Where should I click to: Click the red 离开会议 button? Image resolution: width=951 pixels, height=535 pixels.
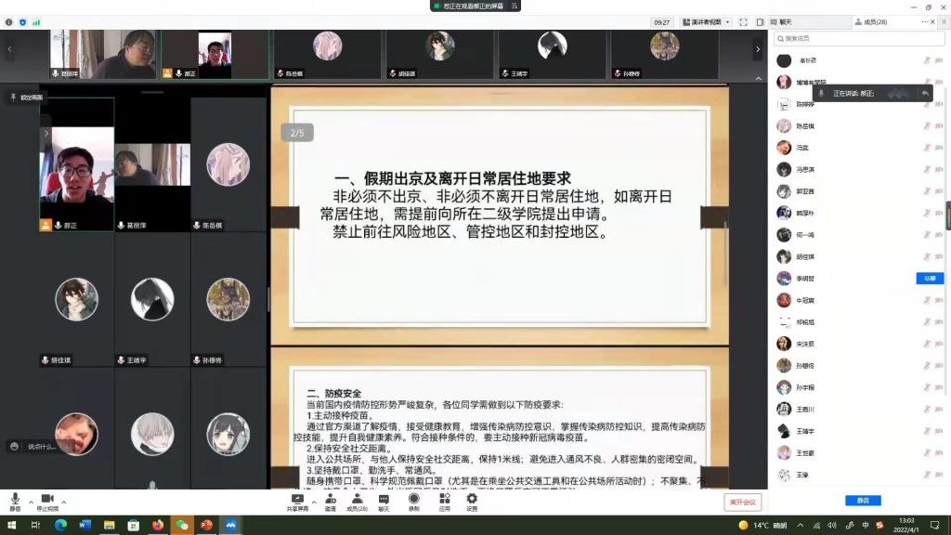tap(743, 502)
